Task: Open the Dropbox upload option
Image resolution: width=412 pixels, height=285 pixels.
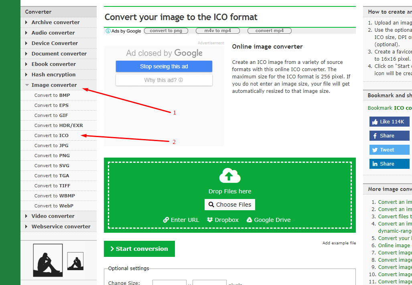Action: click(x=222, y=220)
